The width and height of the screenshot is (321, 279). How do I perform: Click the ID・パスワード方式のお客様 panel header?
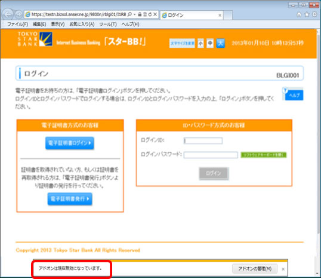tap(214, 125)
